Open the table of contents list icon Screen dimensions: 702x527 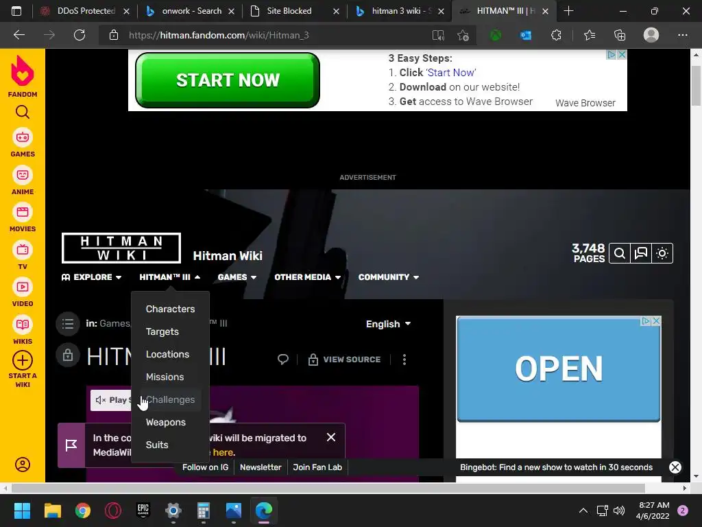(x=68, y=324)
